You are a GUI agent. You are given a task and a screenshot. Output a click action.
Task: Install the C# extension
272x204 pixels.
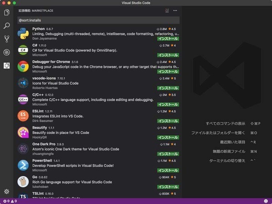point(168,55)
